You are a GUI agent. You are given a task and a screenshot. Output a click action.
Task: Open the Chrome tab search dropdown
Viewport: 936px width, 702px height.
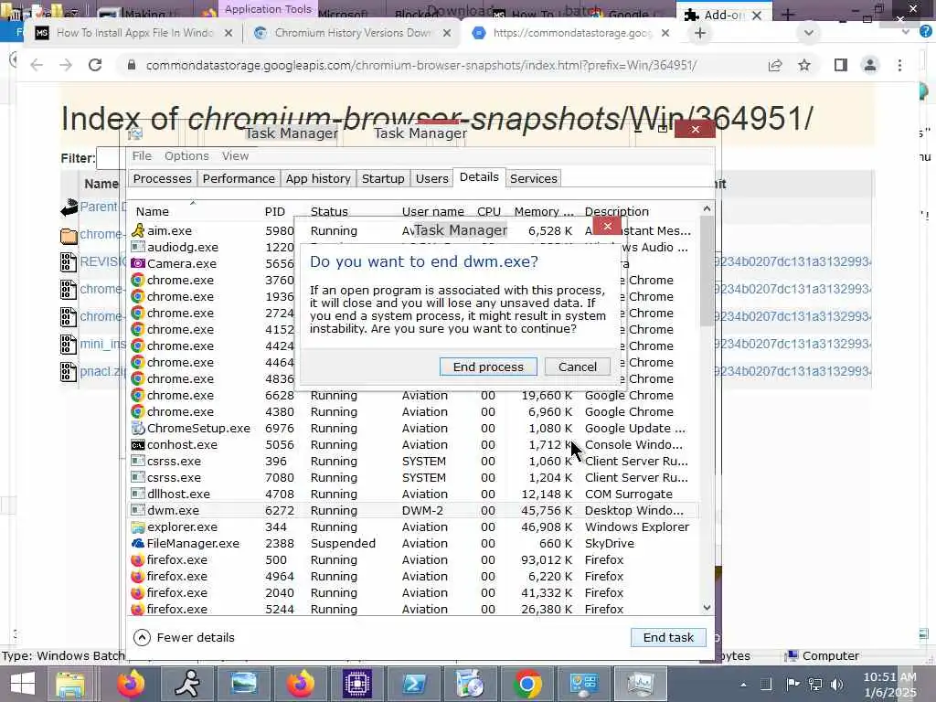(808, 33)
